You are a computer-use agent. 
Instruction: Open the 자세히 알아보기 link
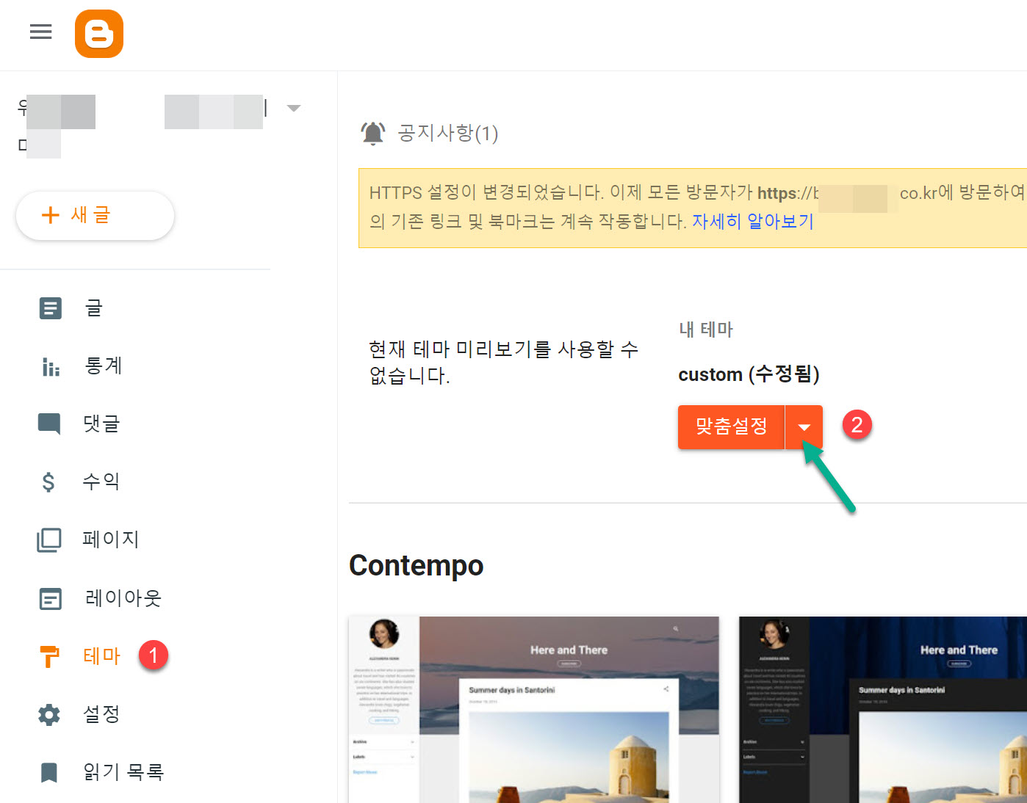(754, 221)
